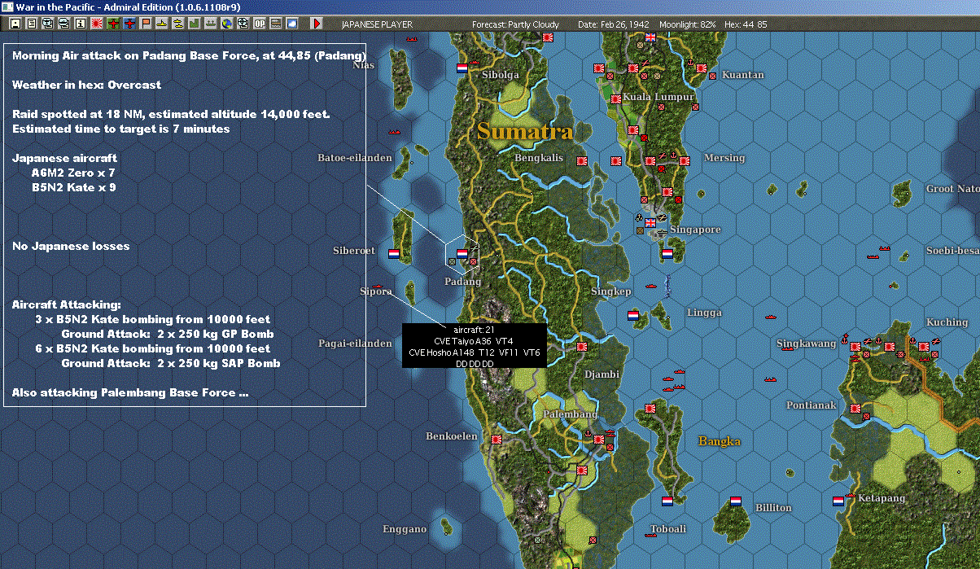The image size is (980, 569).
Task: Click the Japanese flag at Bengkalis
Action: point(581,160)
